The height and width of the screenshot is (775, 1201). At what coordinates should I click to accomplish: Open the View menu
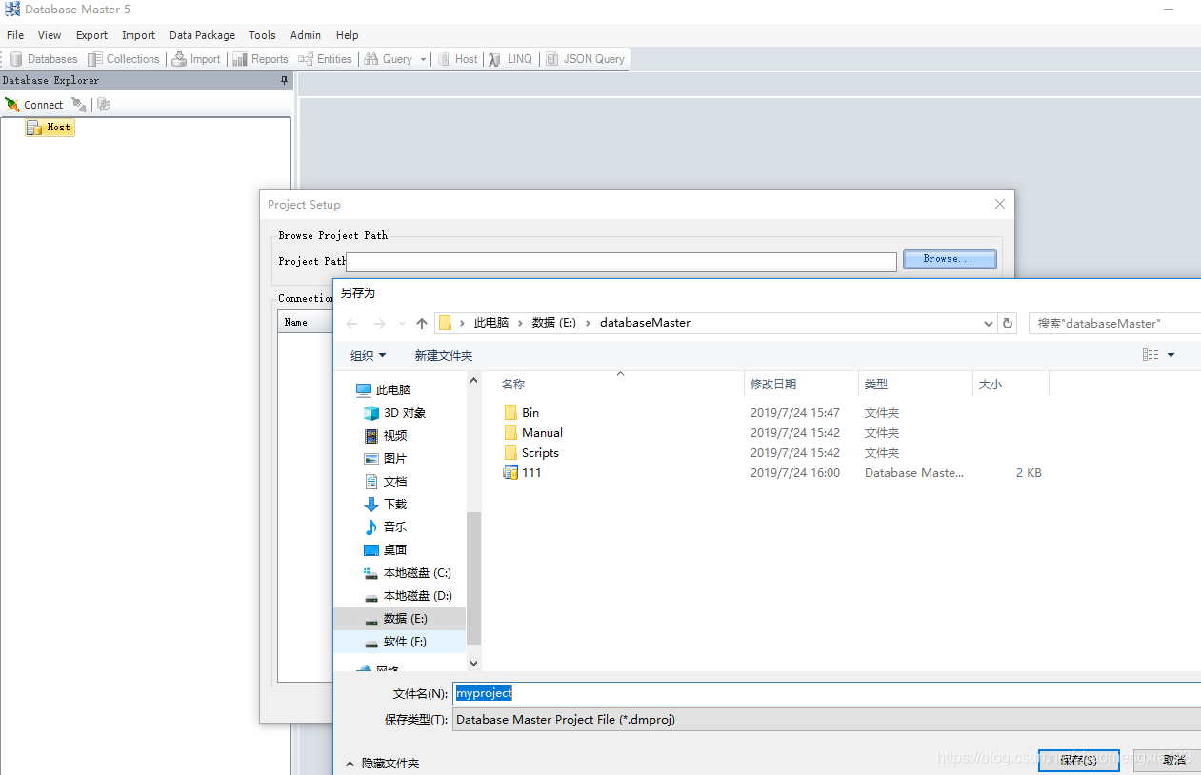coord(50,35)
